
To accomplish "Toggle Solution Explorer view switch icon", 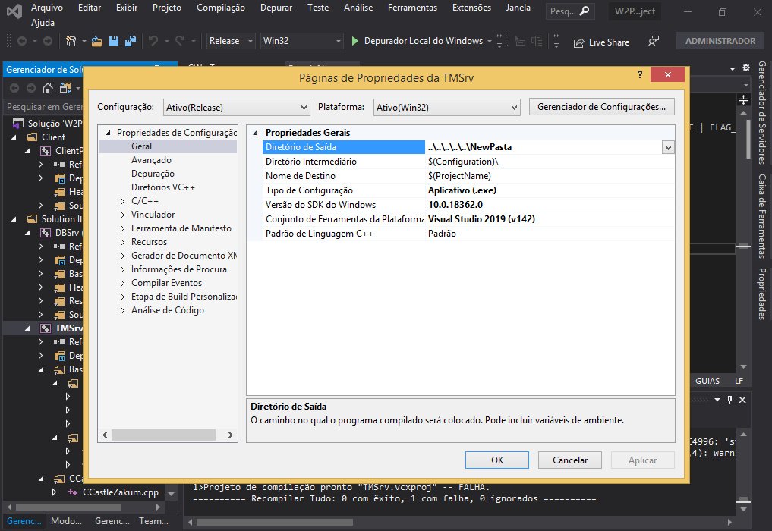I will 65,88.
